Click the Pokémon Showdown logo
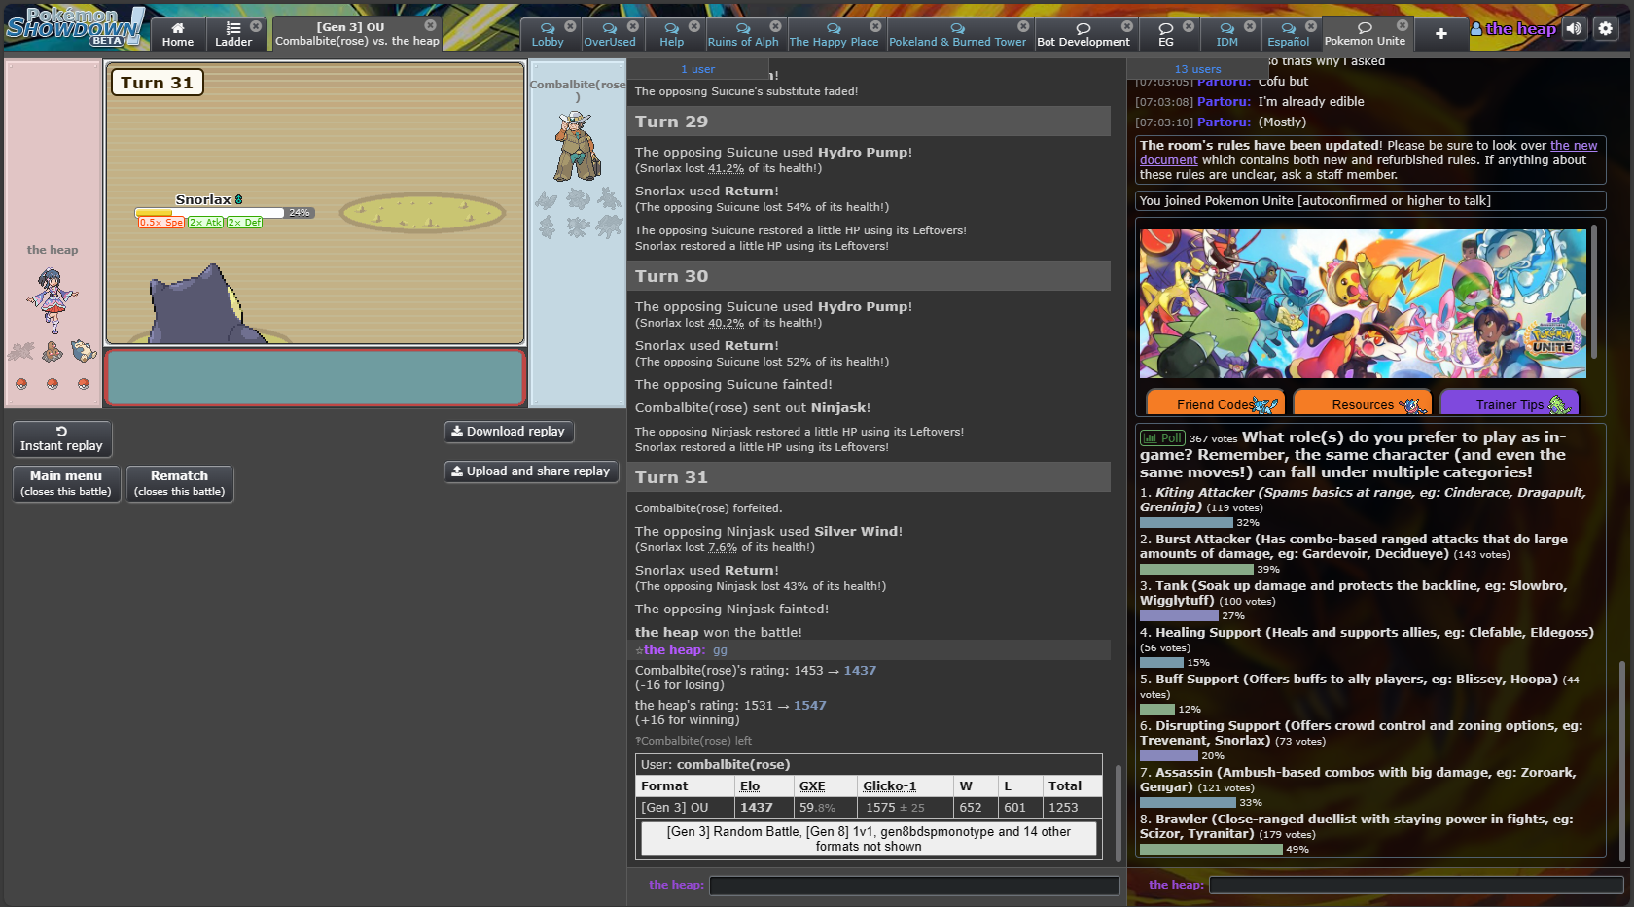The image size is (1634, 907). tap(75, 27)
